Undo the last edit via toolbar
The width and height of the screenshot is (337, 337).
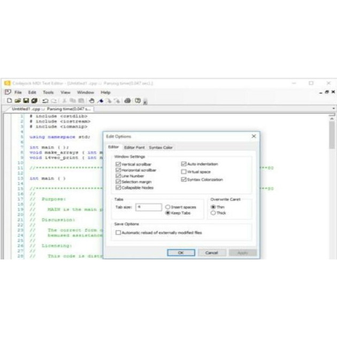click(x=45, y=101)
